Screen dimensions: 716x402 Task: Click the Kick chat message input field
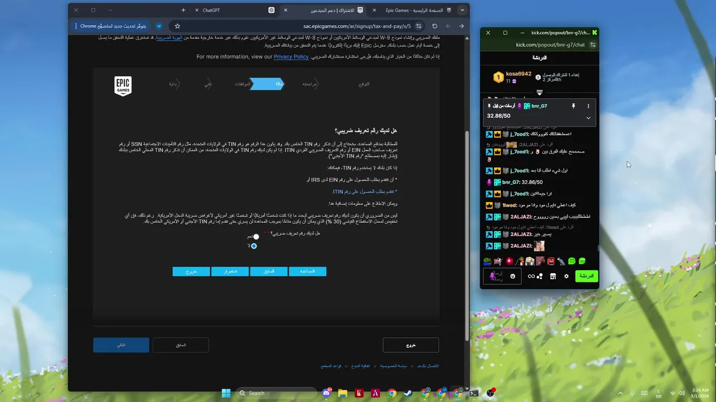point(502,276)
